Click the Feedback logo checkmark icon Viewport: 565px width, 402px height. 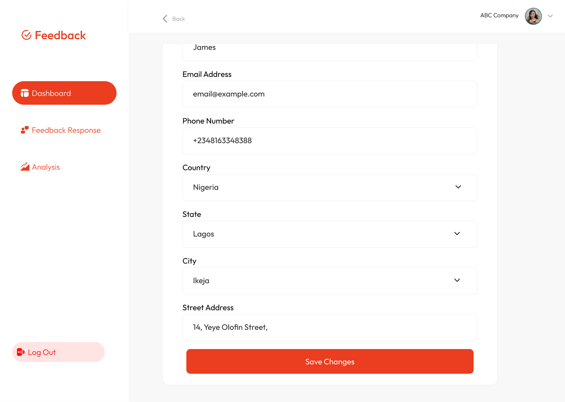pos(26,35)
